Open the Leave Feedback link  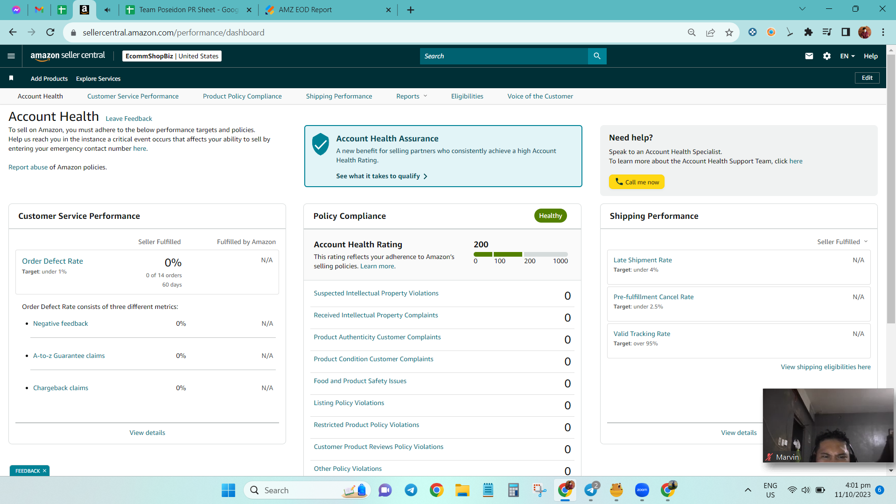click(x=129, y=119)
